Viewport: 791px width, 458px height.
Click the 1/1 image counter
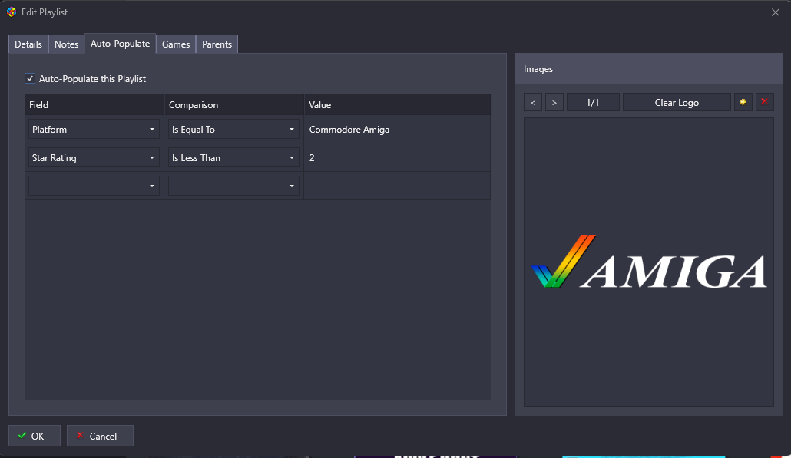click(593, 102)
